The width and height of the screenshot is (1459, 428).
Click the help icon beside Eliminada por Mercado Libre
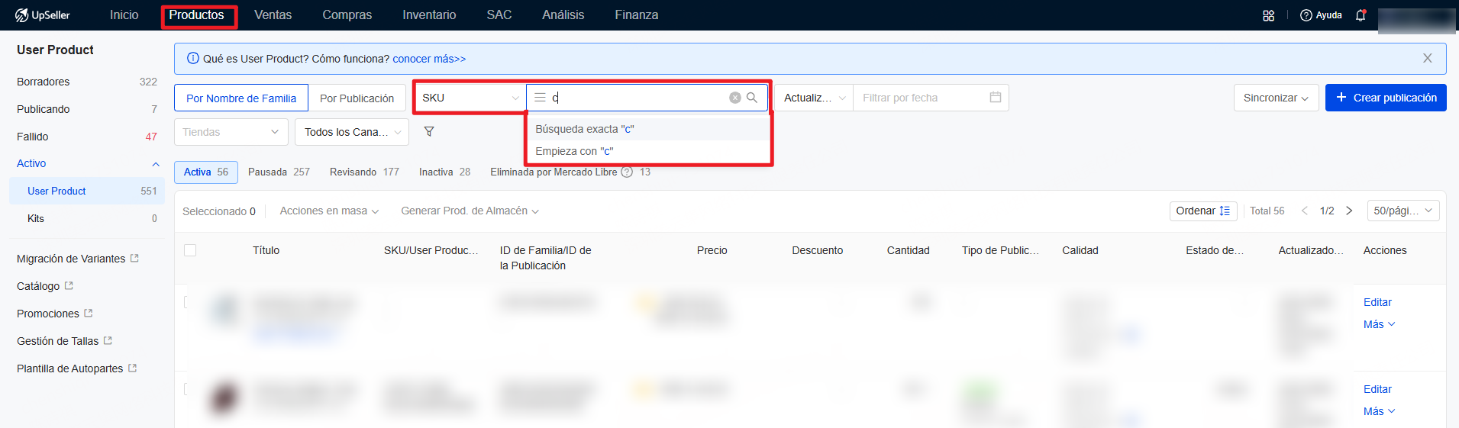[x=627, y=172]
